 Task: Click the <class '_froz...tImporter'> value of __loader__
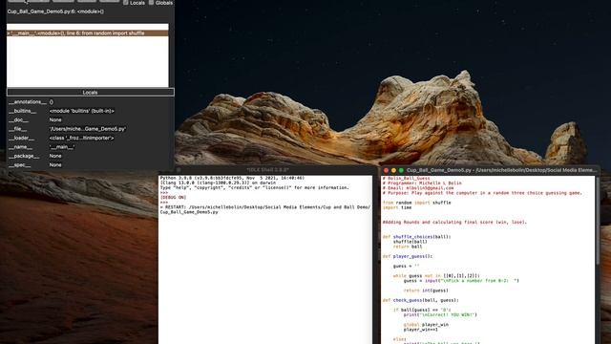[81, 138]
